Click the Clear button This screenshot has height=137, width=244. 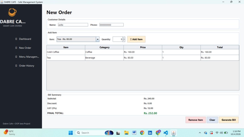(212, 120)
